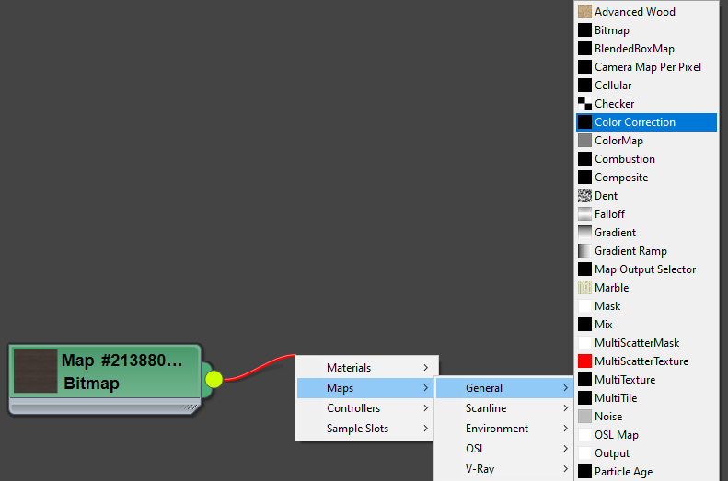The width and height of the screenshot is (728, 481).
Task: Choose the Combustion map
Action: point(646,159)
